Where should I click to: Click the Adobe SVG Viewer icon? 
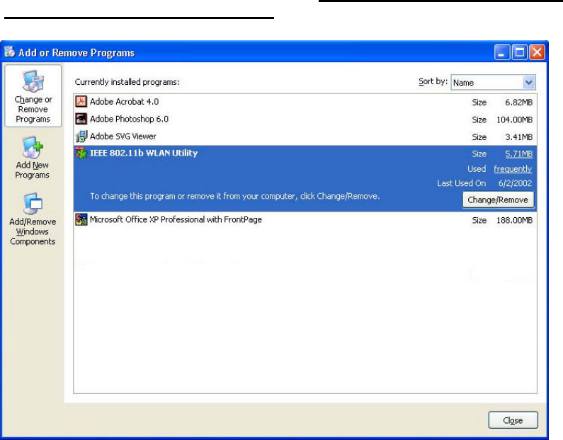click(x=81, y=137)
